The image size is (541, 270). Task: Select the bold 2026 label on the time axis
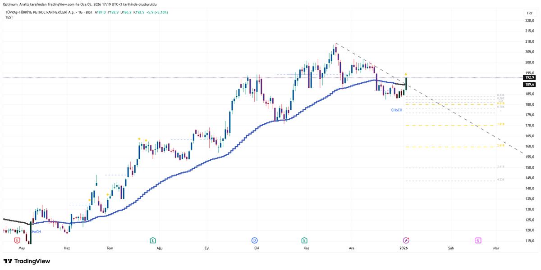pos(403,248)
